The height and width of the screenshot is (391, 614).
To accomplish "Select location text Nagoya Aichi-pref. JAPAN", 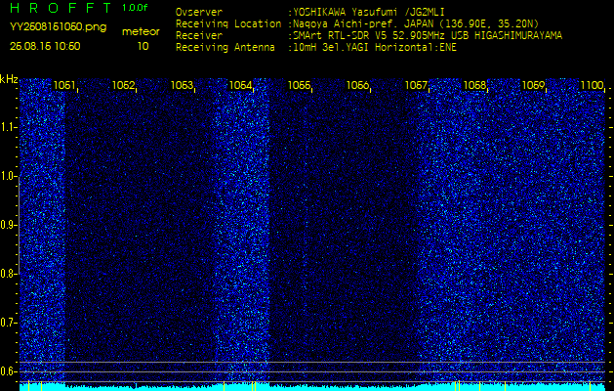I will 362,23.
